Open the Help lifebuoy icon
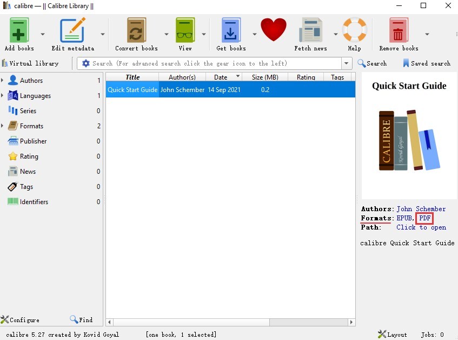The height and width of the screenshot is (340, 458). [x=354, y=30]
